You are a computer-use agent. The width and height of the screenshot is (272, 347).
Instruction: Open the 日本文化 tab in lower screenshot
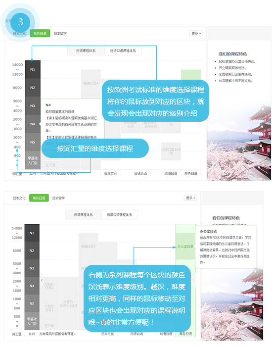[19, 198]
